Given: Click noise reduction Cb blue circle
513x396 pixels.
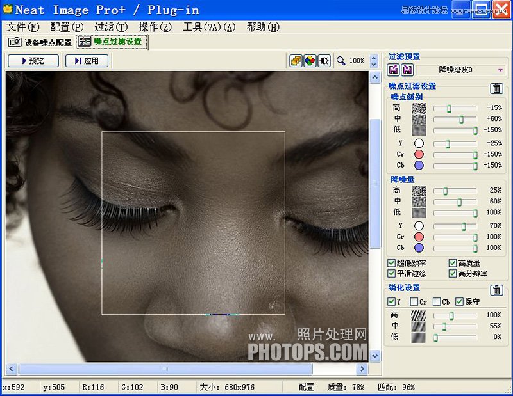Looking at the screenshot, I should (419, 248).
